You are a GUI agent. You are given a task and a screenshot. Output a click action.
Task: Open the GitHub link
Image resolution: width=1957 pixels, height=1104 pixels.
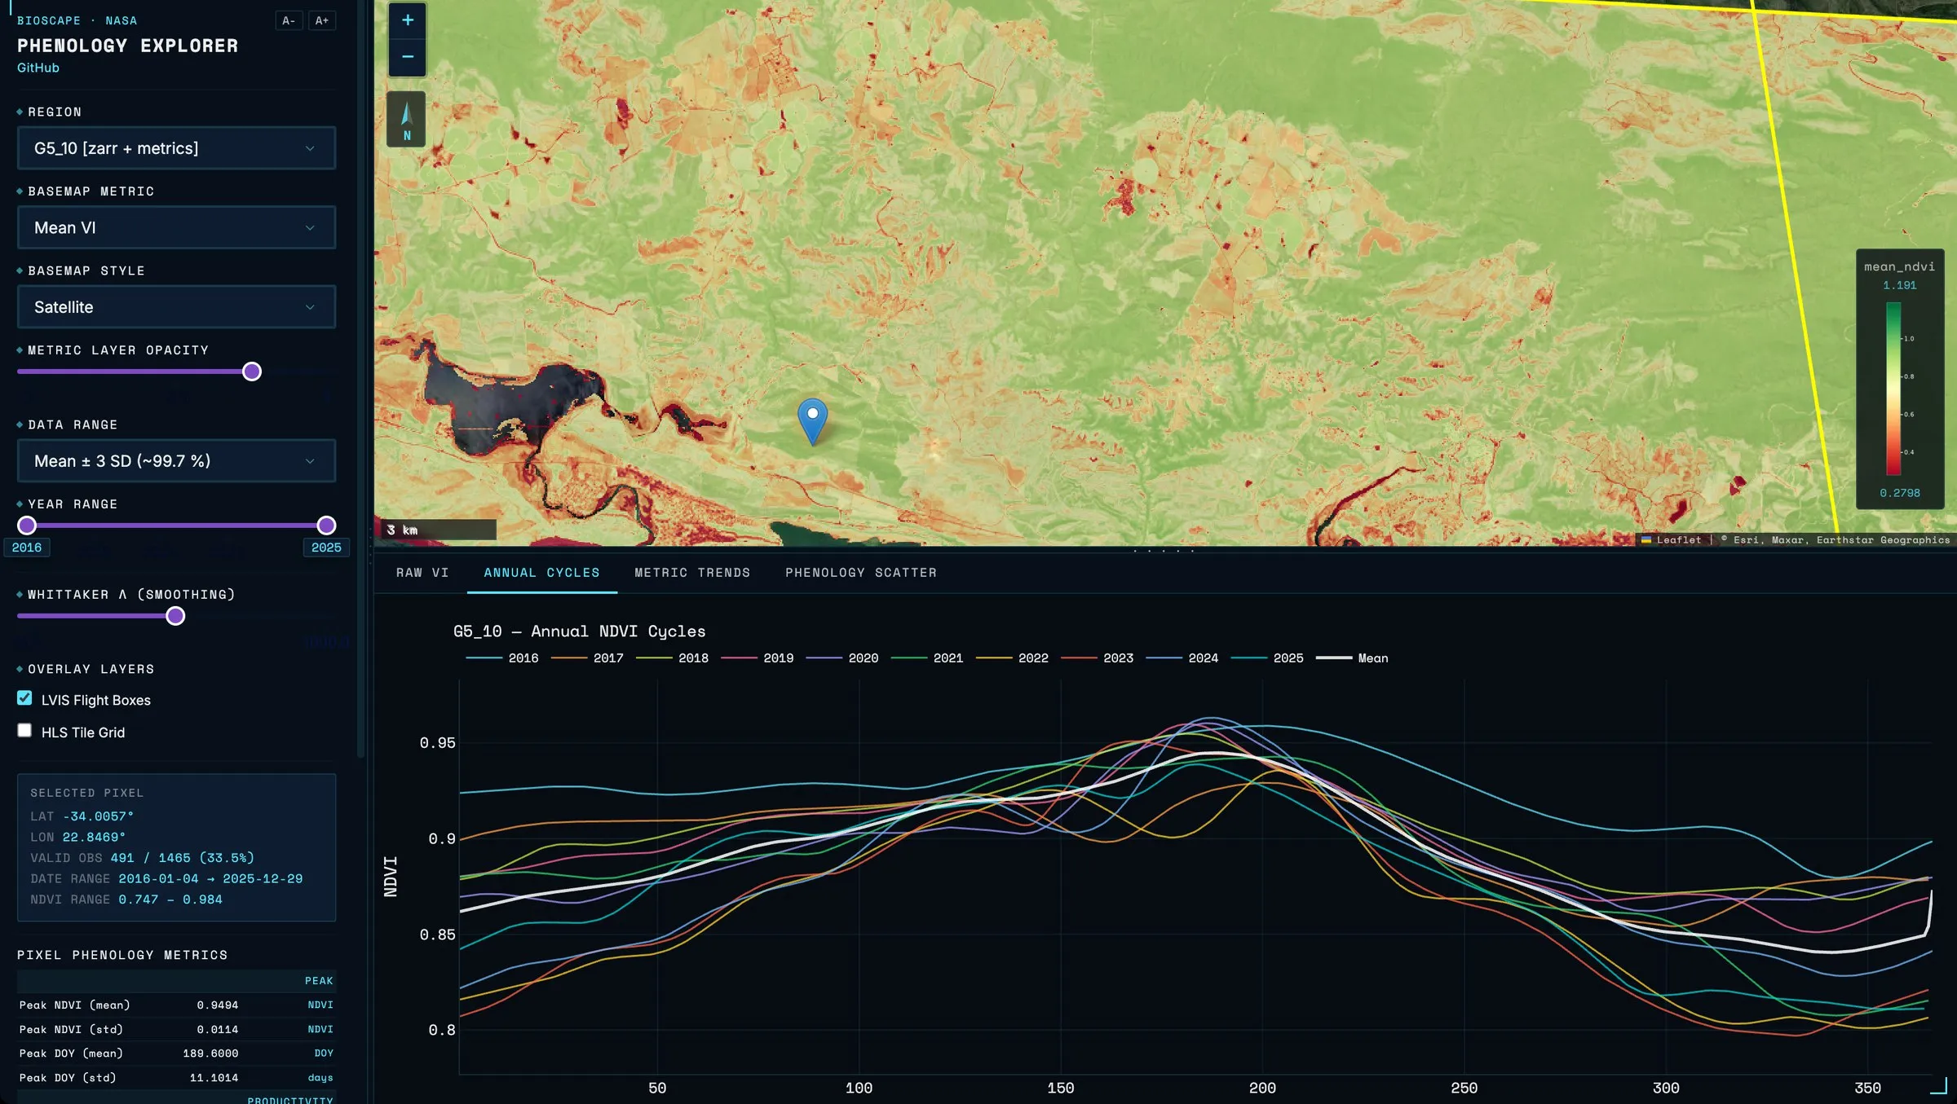[x=38, y=68]
